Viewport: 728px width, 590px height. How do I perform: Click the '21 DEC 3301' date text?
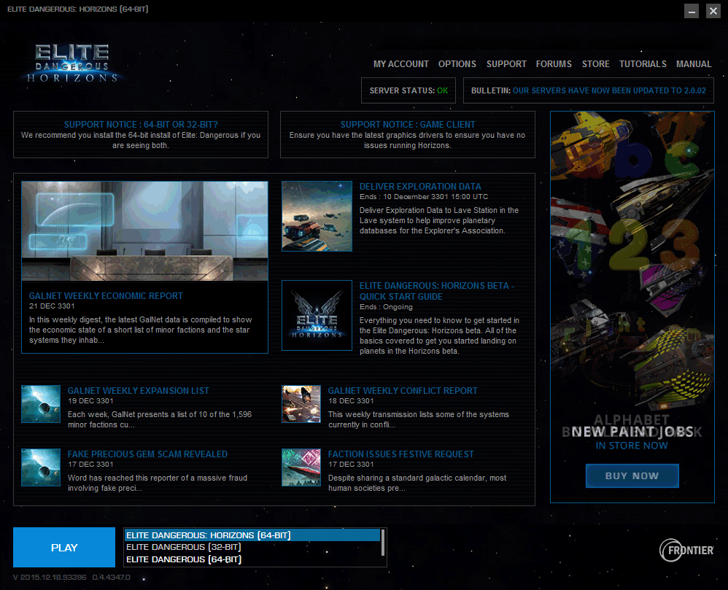pos(52,306)
